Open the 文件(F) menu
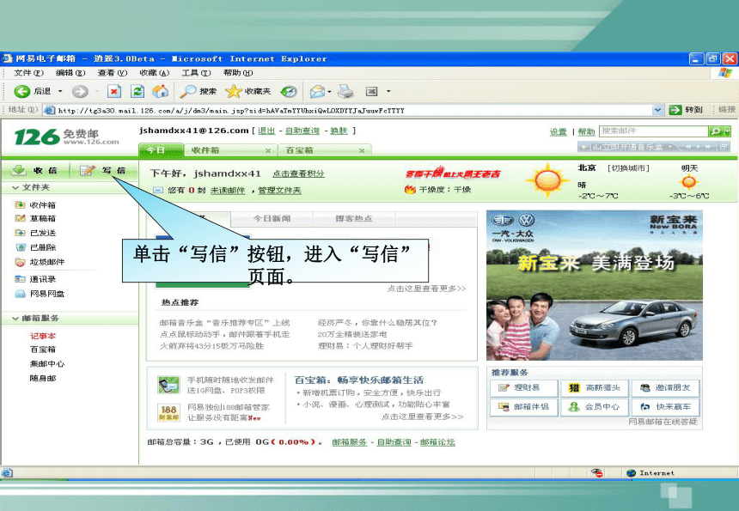The height and width of the screenshot is (511, 739). 28,73
